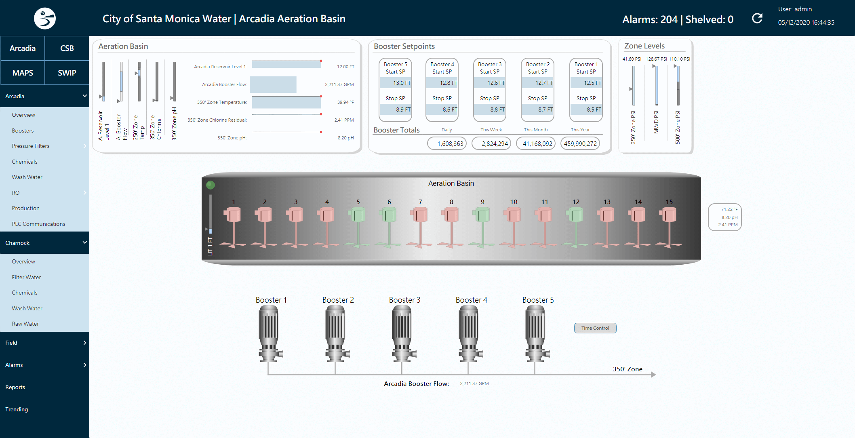Click the Time Control button
855x438 pixels.
[x=595, y=328]
